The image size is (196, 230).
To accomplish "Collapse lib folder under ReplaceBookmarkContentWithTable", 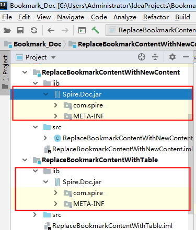I will tap(36, 171).
